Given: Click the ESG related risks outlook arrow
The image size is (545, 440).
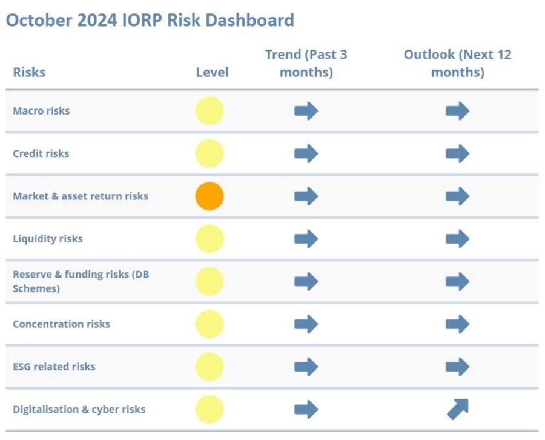Looking at the screenshot, I should (457, 367).
